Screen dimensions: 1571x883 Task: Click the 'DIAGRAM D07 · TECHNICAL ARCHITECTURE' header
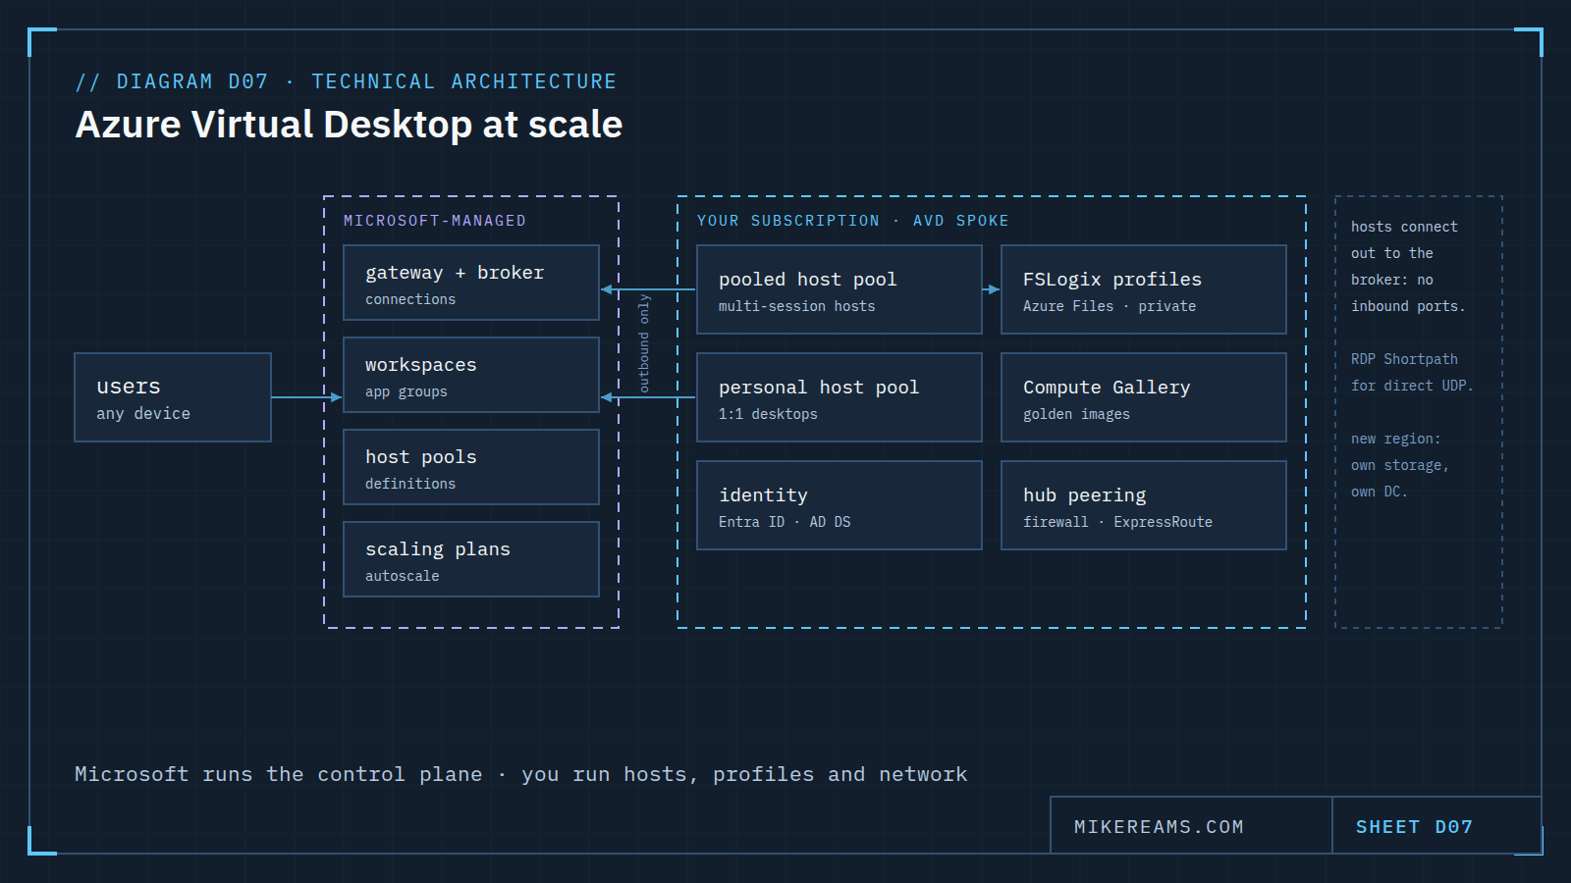346,81
